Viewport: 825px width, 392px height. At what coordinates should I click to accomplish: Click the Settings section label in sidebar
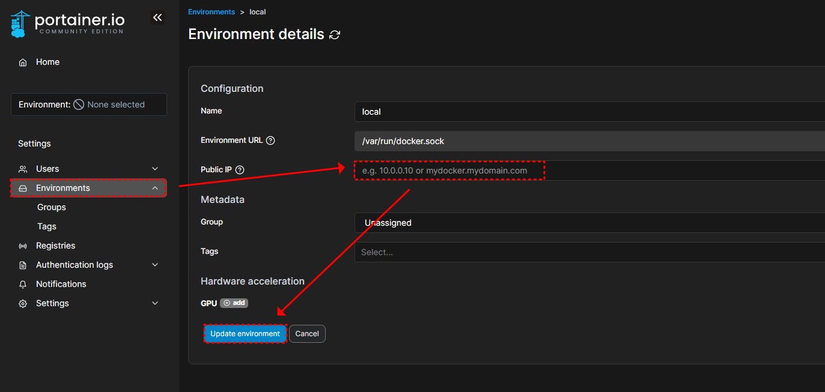pos(34,144)
